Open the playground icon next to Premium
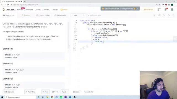This screenshot has height=99, width=177. point(159,10)
